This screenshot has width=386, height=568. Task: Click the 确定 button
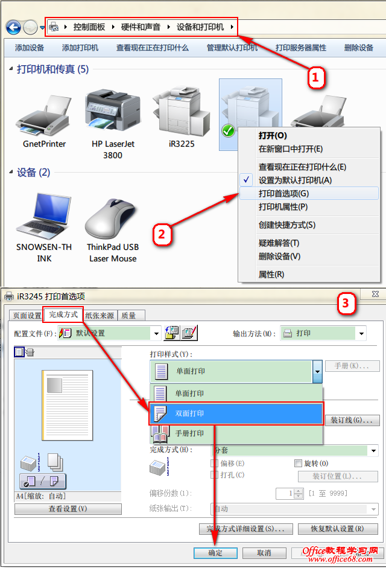click(x=215, y=553)
